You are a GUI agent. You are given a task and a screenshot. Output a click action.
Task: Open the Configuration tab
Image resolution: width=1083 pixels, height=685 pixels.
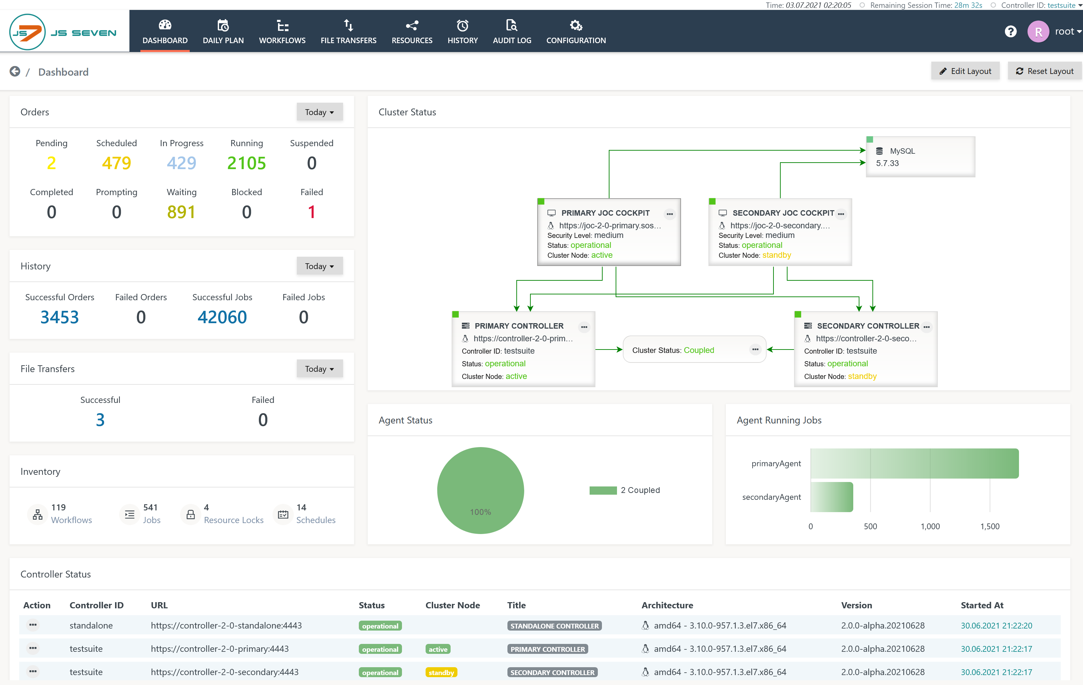576,31
